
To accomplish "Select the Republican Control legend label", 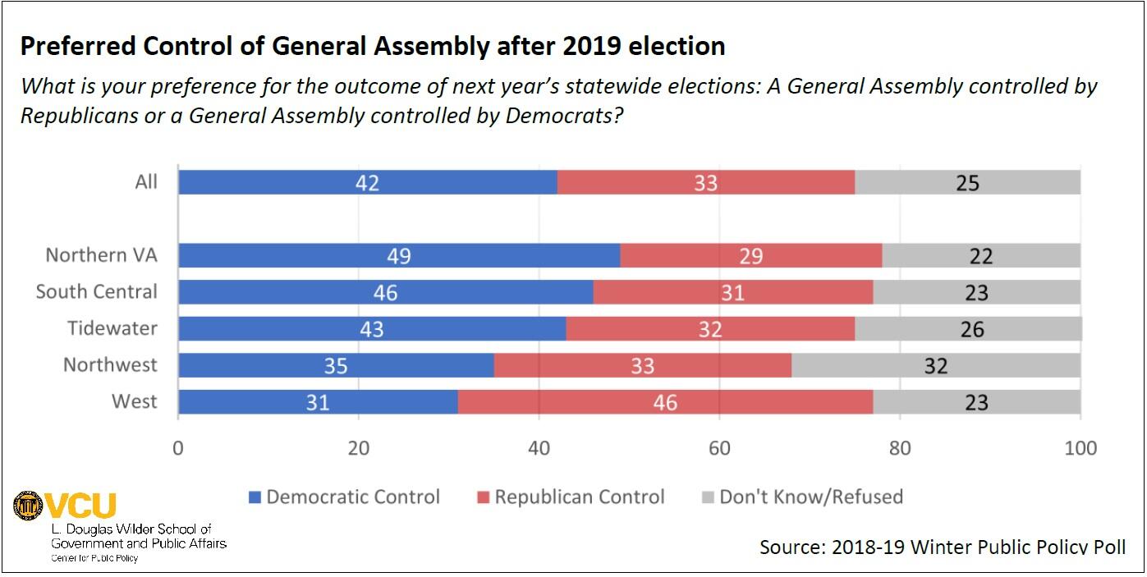I will click(580, 497).
